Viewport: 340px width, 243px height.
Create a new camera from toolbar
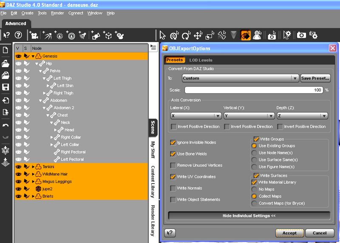point(34,35)
